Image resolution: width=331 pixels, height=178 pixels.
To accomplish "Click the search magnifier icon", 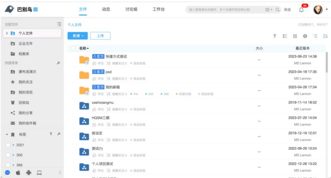I will (277, 9).
